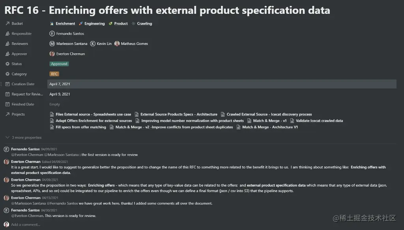Click the Category property icon
The height and width of the screenshot is (230, 404).
coord(7,74)
